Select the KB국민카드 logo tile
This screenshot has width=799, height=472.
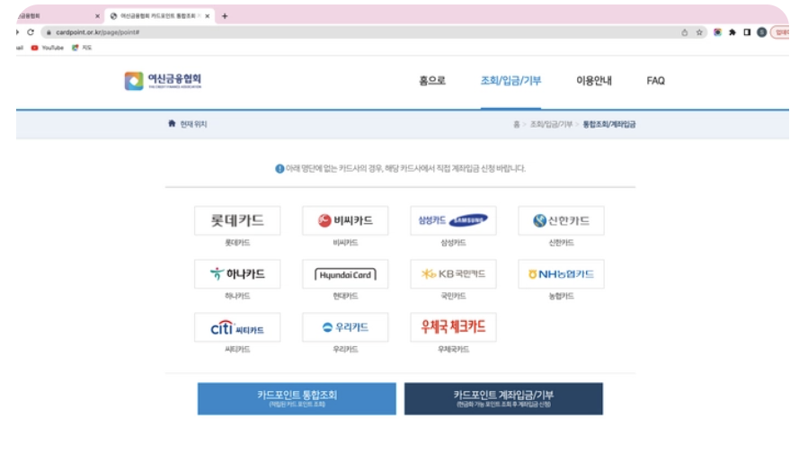click(x=453, y=273)
